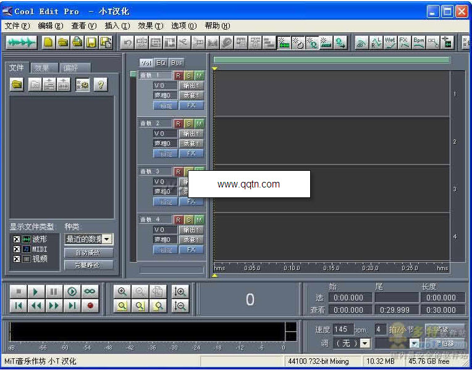Open the 调 key dropdown showing (无)
472x370 pixels.
point(365,343)
